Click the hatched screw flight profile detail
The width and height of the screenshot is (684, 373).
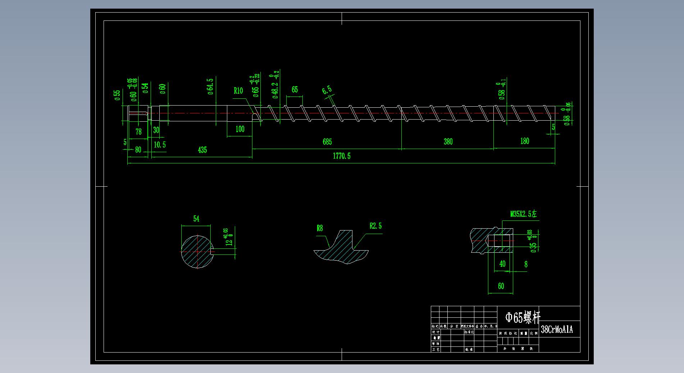[x=341, y=248]
